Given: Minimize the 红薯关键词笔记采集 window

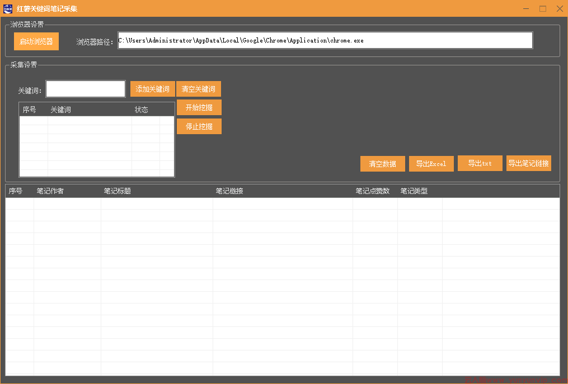Looking at the screenshot, I should pyautogui.click(x=526, y=9).
